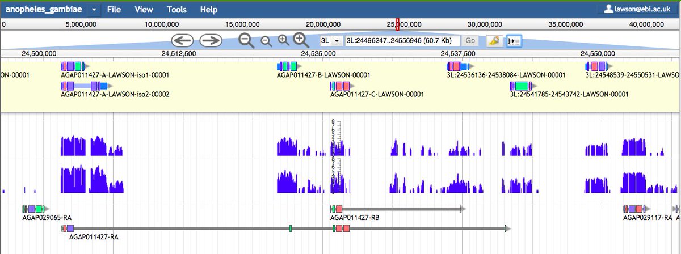Open the View menu
The image size is (681, 254).
point(144,10)
